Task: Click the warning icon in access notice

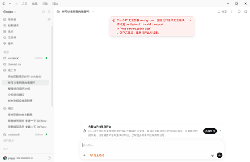Action: point(84,131)
